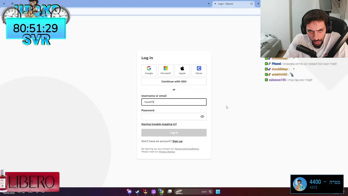This screenshot has width=348, height=196.
Task: Open the Windows Start menu
Action: [x=218, y=192]
